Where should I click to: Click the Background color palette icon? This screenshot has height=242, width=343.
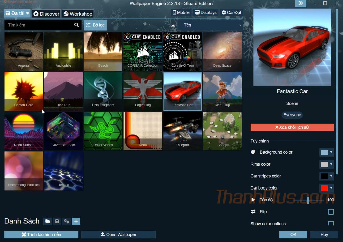253,152
